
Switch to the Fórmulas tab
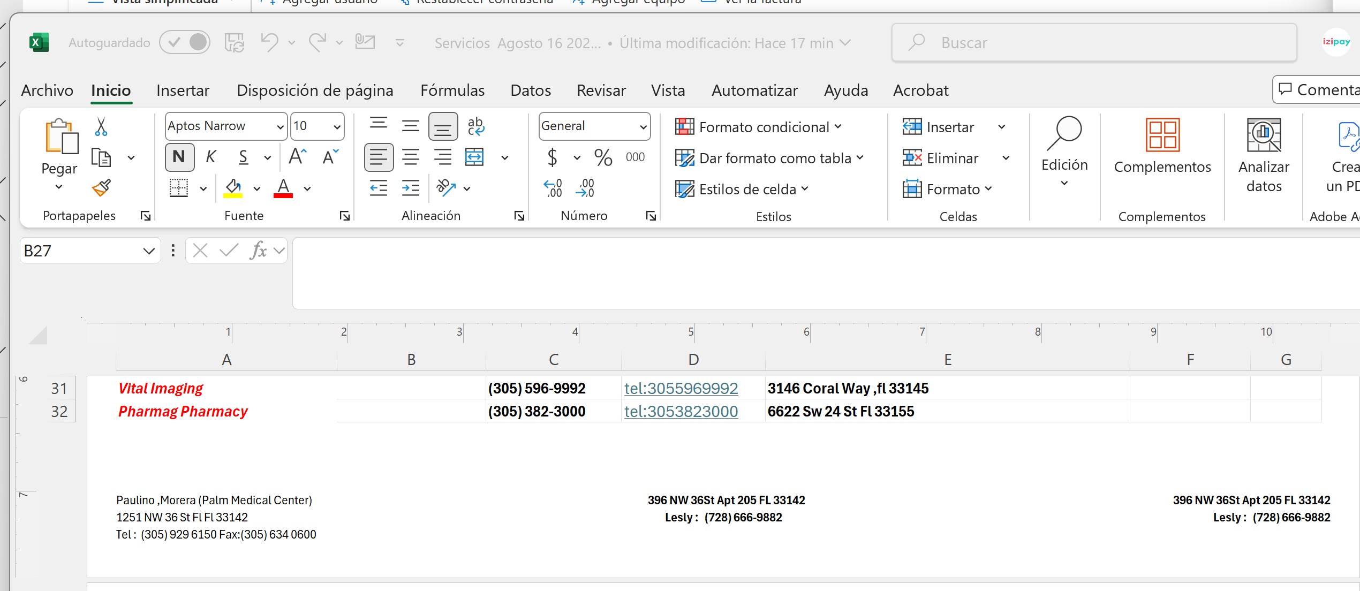point(452,90)
